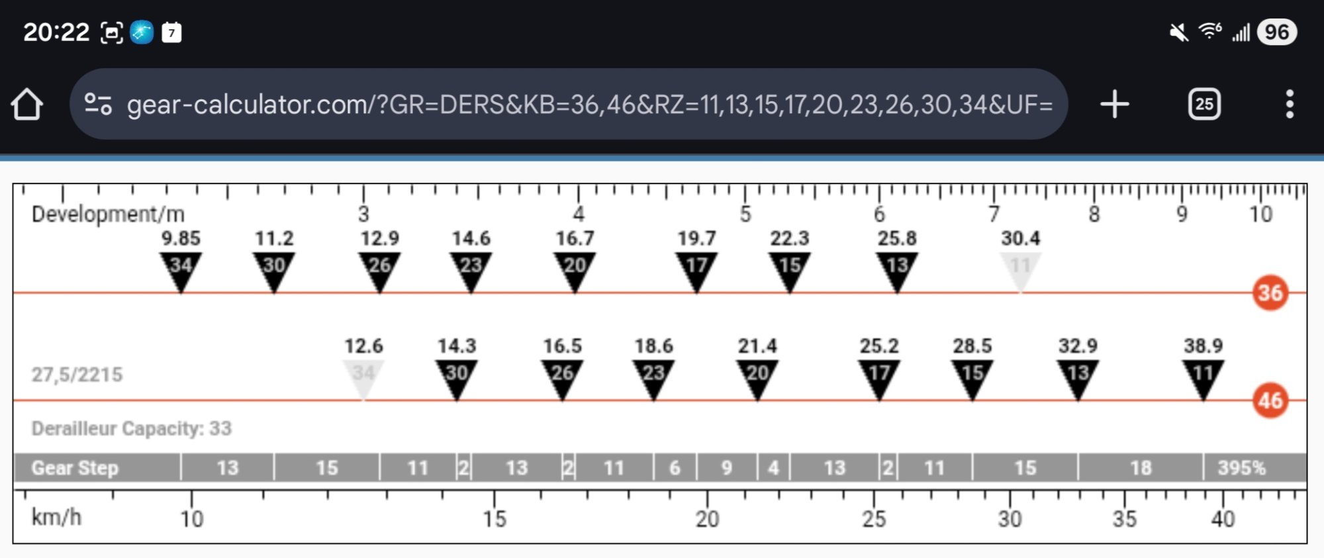Open a new tab with plus icon
1324x558 pixels.
point(1115,105)
